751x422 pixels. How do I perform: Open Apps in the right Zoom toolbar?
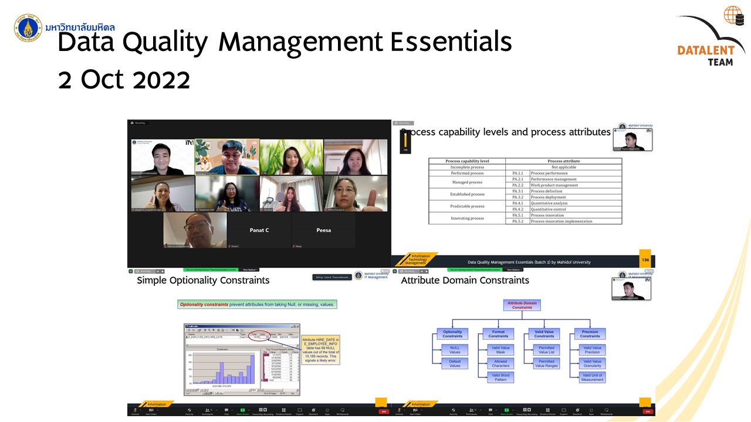click(591, 411)
